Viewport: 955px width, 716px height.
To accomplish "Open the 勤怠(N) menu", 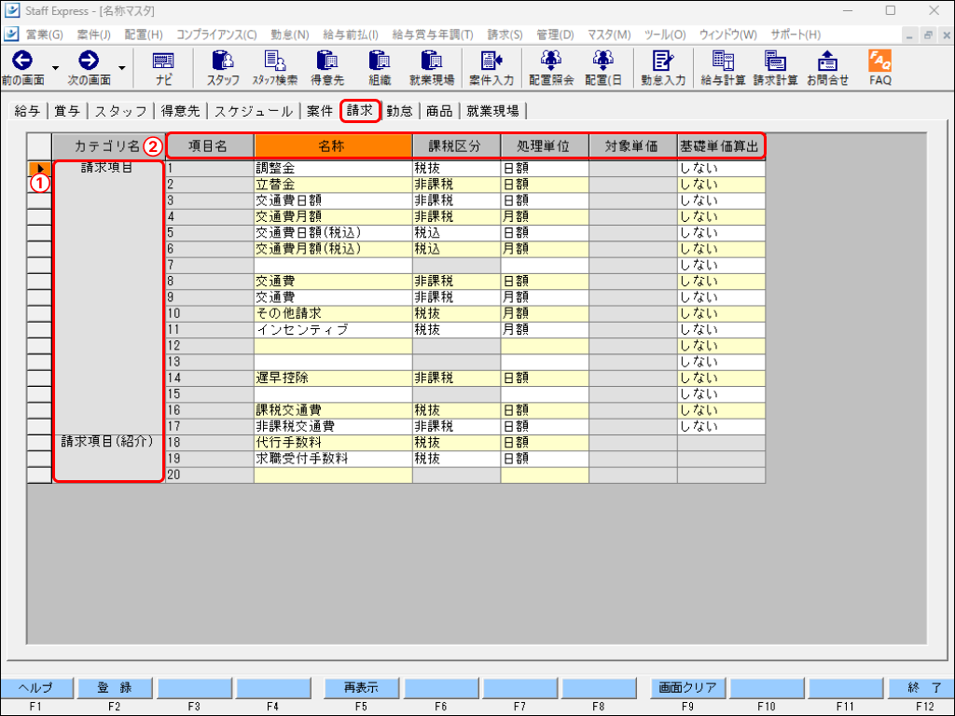I will (290, 34).
